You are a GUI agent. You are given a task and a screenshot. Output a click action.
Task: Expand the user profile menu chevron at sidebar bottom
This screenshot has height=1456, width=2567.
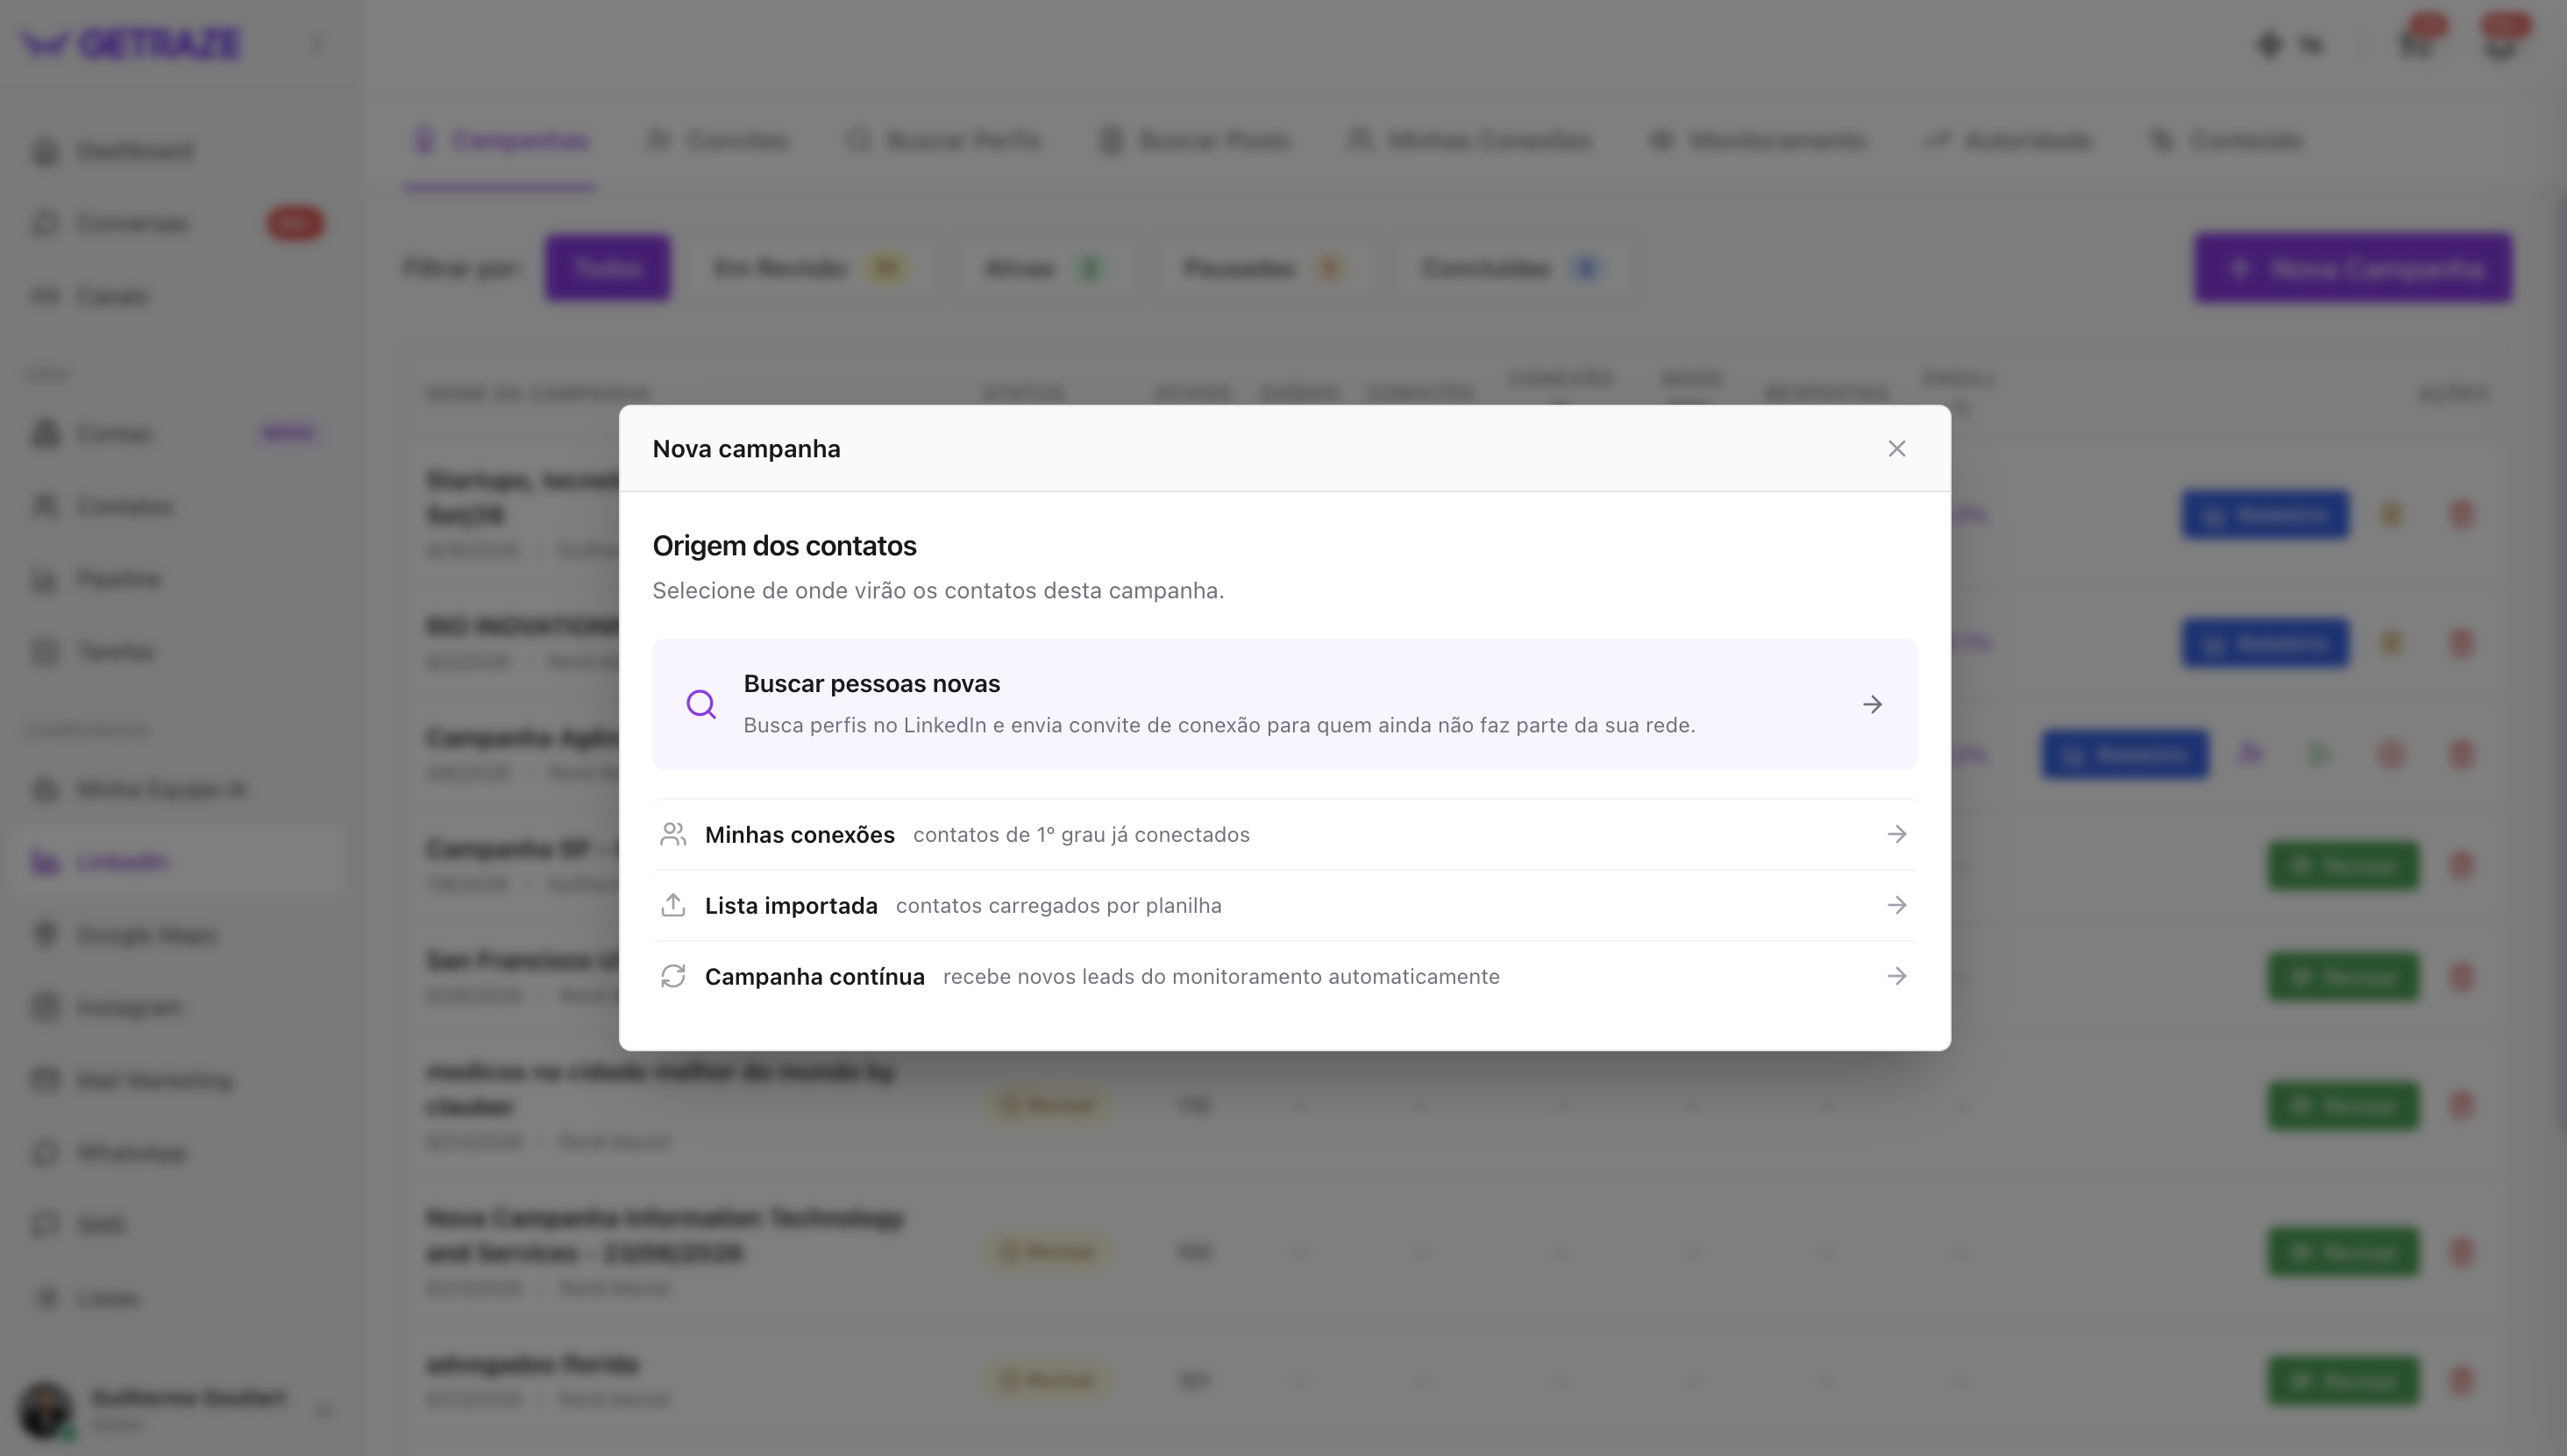(324, 1410)
